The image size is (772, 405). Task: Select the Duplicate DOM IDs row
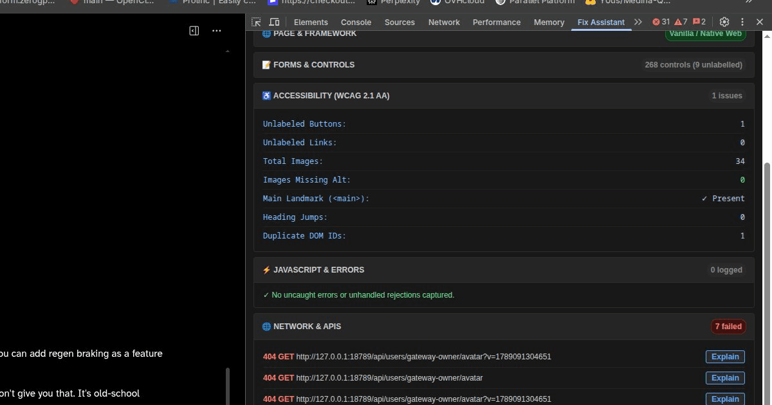point(504,236)
